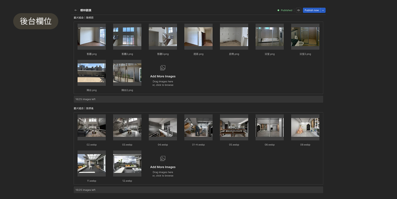Select the 陽台.png balcony thumbnail
Viewport: 397px width, 199px height.
pyautogui.click(x=92, y=73)
